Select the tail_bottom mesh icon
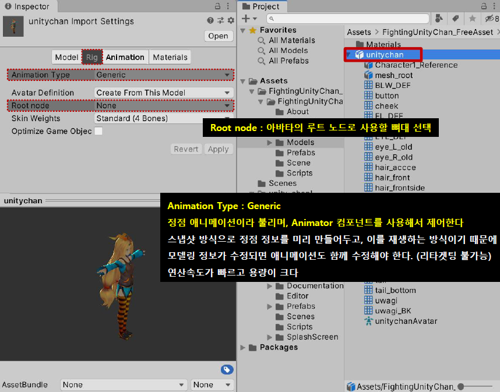The image size is (500, 392). [368, 290]
